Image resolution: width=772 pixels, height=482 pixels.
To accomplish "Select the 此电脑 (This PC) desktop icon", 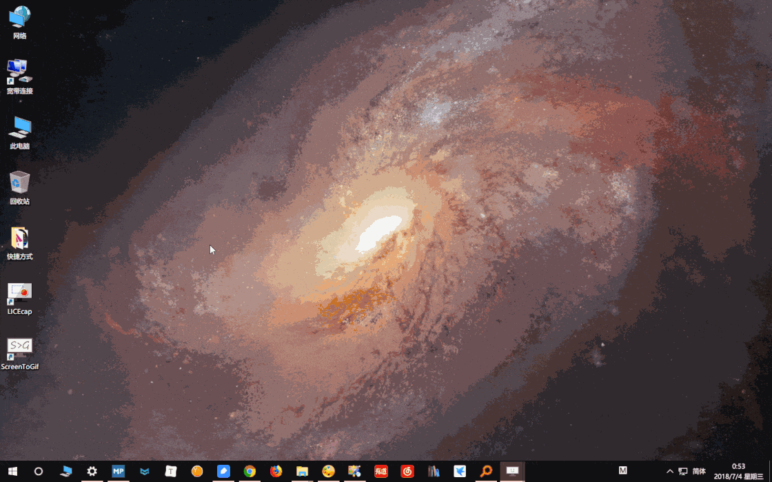I will click(x=20, y=133).
